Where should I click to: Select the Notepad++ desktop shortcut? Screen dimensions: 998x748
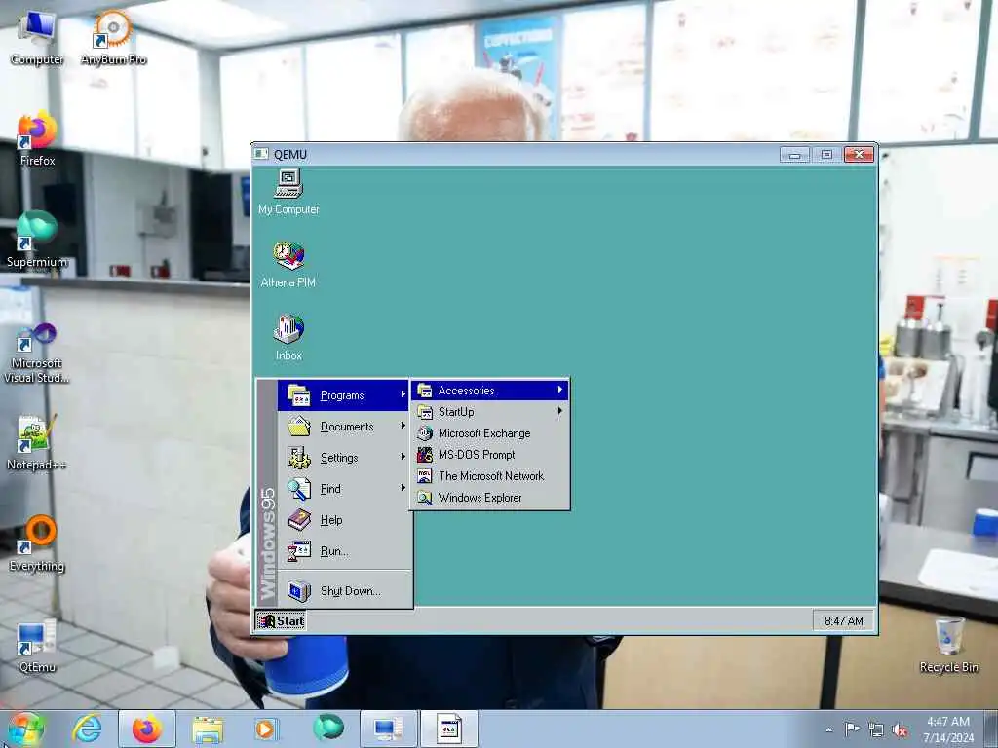point(36,443)
